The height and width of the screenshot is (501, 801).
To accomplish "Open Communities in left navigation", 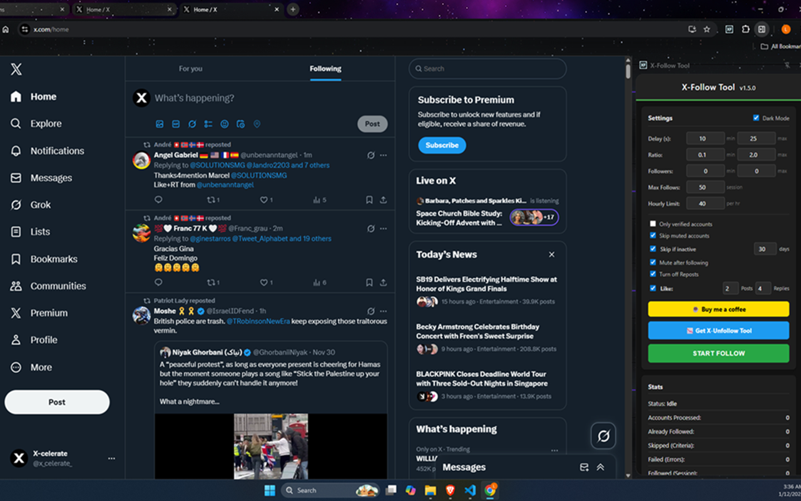I will 48,286.
